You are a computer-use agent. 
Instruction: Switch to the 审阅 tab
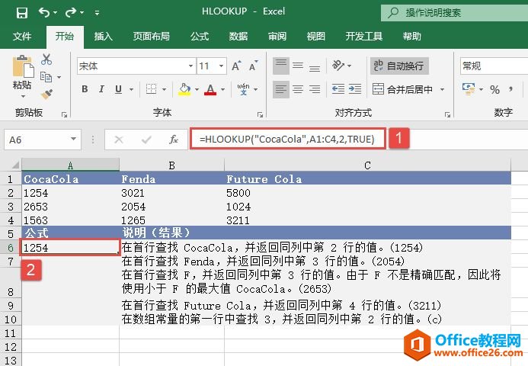277,37
